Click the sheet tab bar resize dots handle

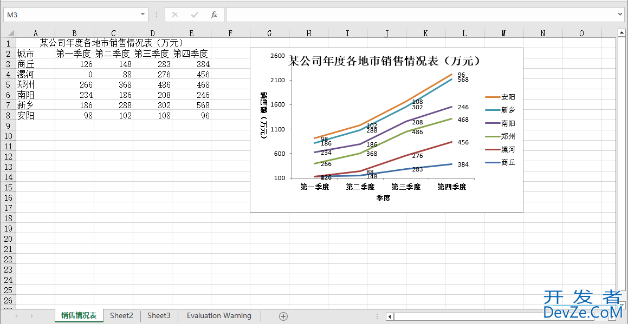(x=377, y=316)
